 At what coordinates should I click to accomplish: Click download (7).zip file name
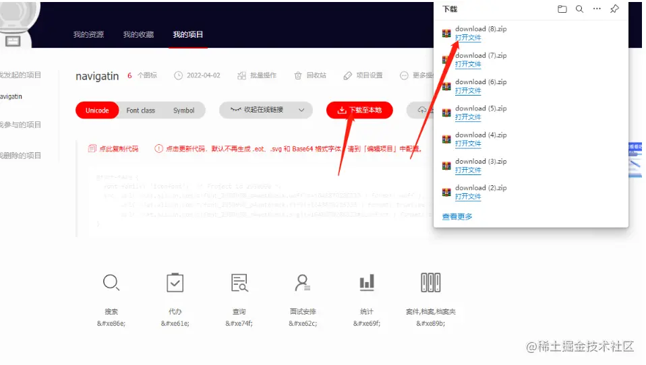click(481, 55)
